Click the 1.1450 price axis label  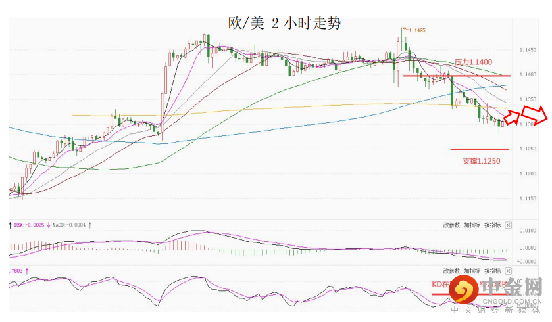528,50
